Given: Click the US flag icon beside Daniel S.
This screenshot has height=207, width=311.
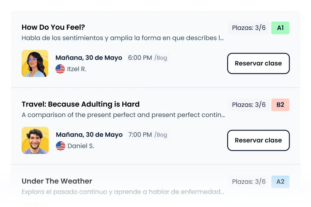Looking at the screenshot, I should 60,146.
